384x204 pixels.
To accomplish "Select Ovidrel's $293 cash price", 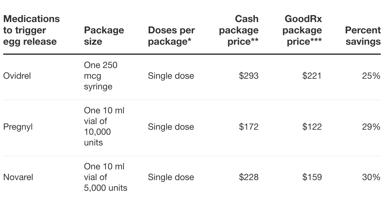I will click(249, 76).
